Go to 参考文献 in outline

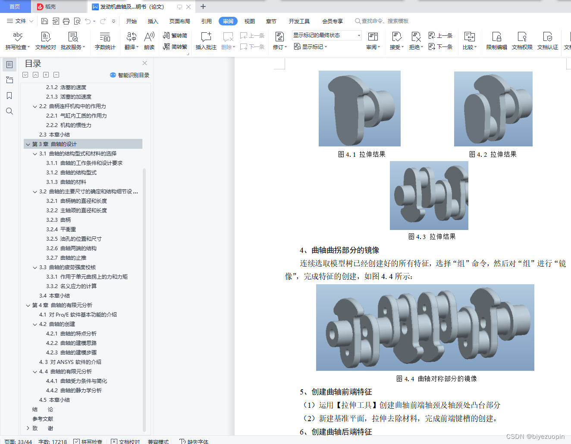click(43, 419)
